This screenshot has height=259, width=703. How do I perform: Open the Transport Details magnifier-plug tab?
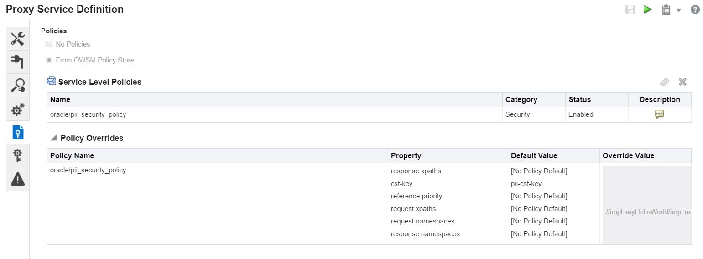pyautogui.click(x=18, y=85)
